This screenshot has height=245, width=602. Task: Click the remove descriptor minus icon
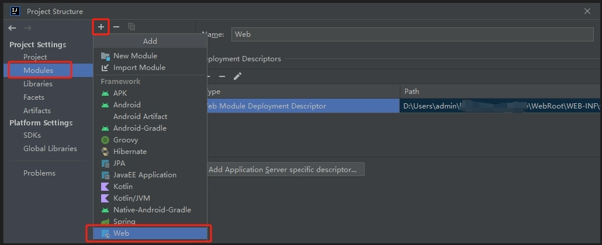click(x=222, y=76)
